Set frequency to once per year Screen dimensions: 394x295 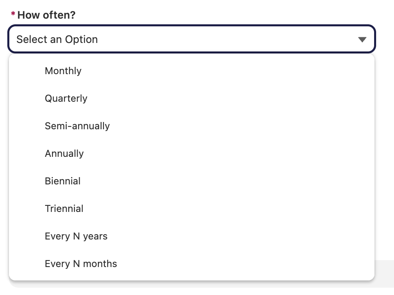point(191,154)
